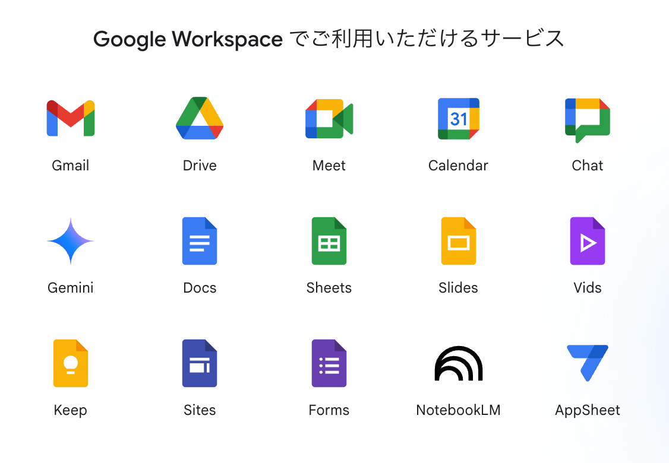
Task: Click the Google Drive triangle icon
Action: pos(200,118)
